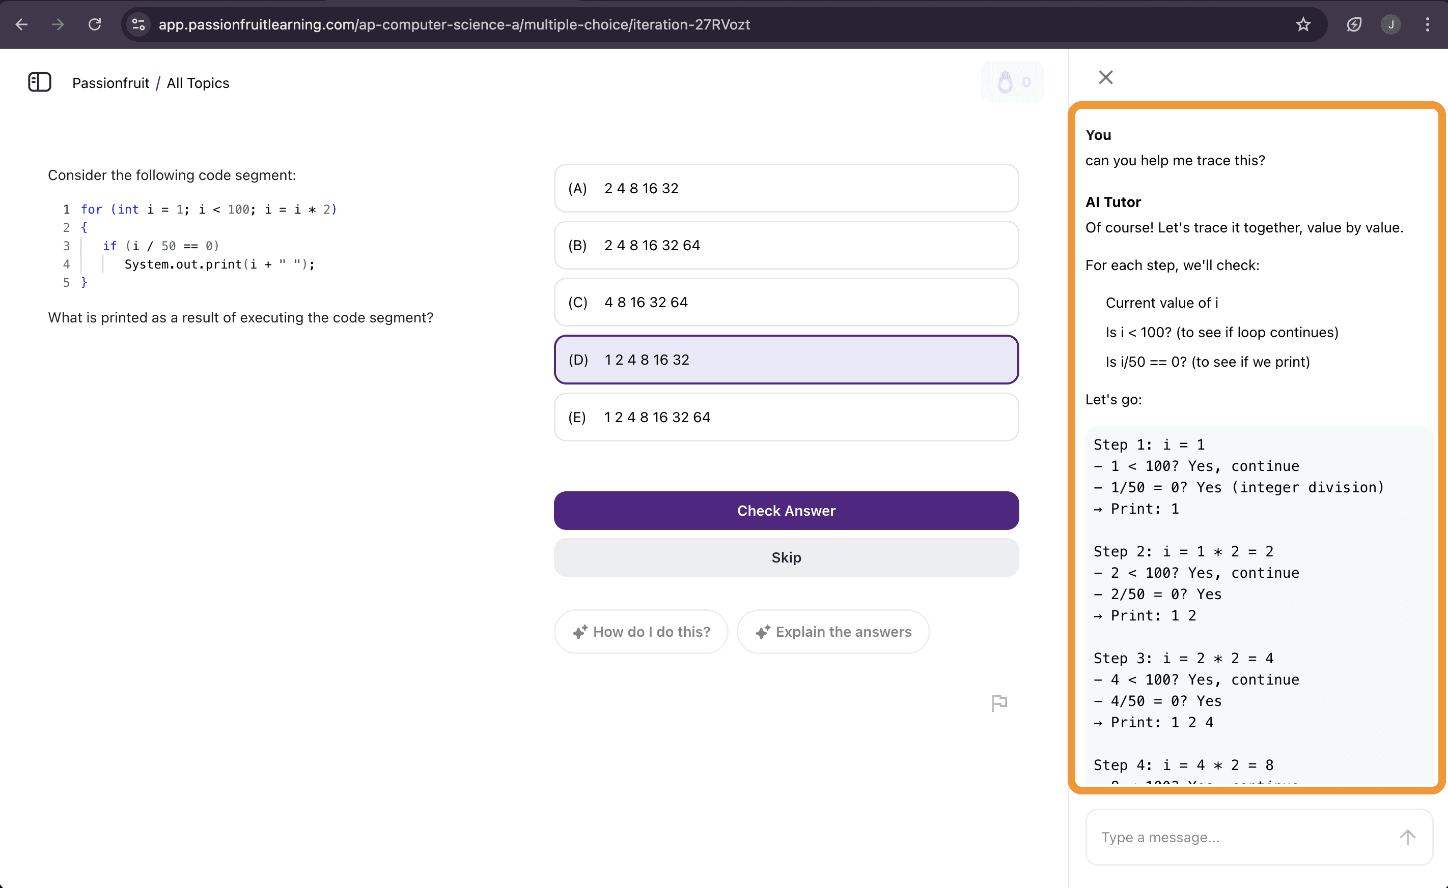Image resolution: width=1448 pixels, height=888 pixels.
Task: Click the water drop streak counter icon
Action: point(1007,82)
